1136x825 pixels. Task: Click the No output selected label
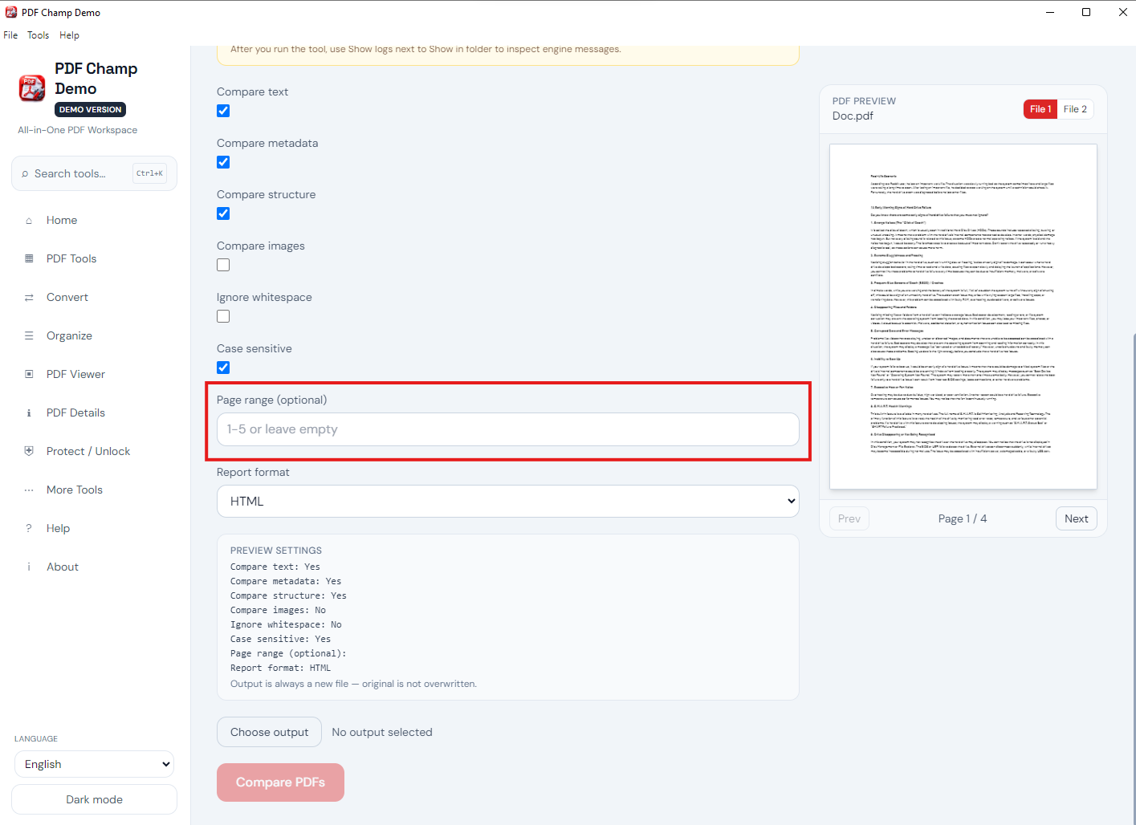click(382, 733)
